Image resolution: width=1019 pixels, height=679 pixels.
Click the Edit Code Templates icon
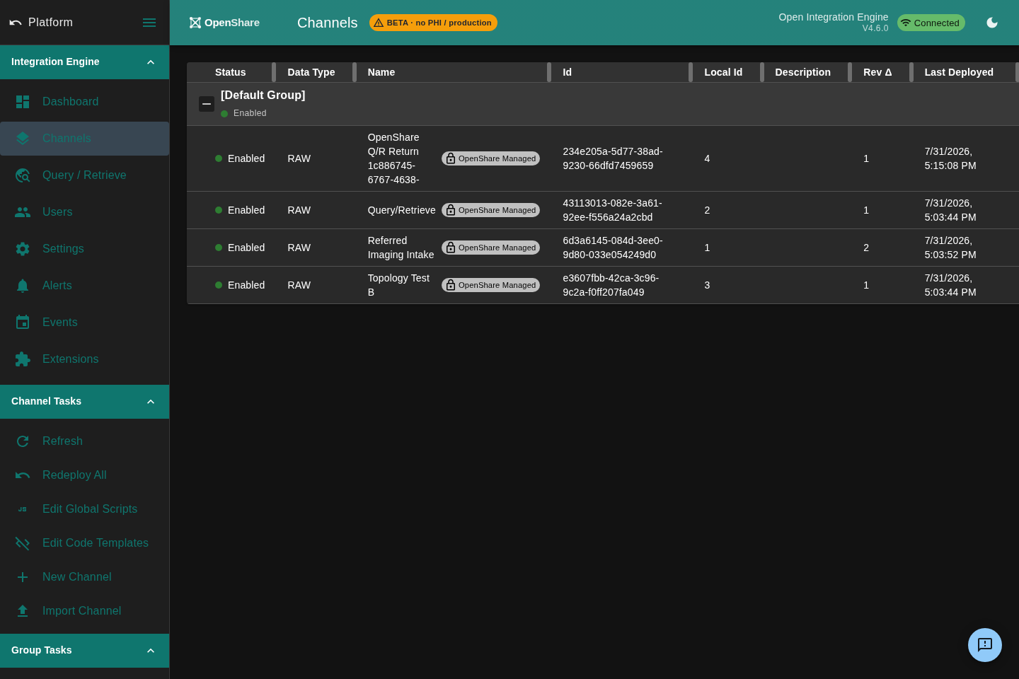23,543
